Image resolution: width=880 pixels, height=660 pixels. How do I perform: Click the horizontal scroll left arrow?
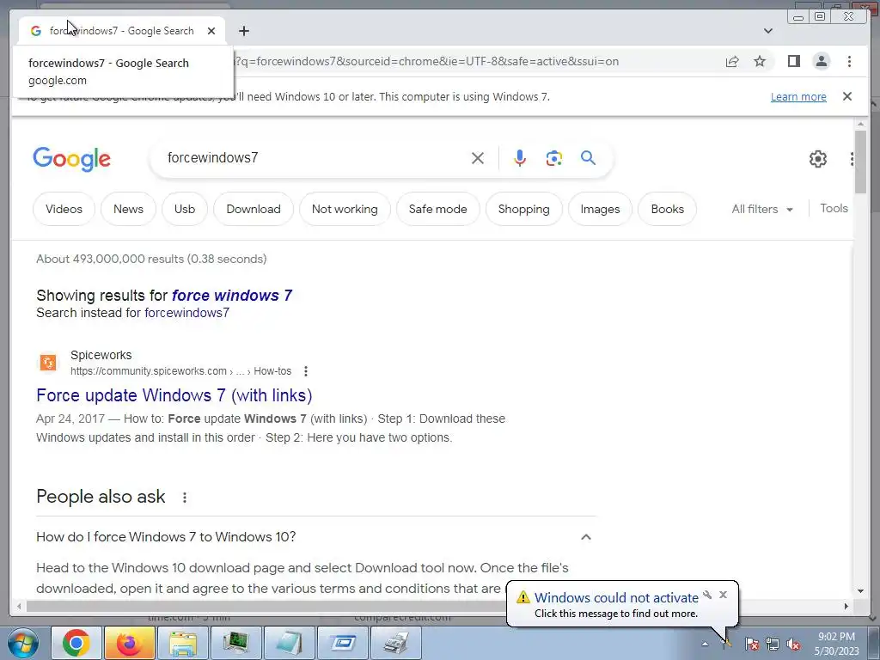click(x=20, y=606)
